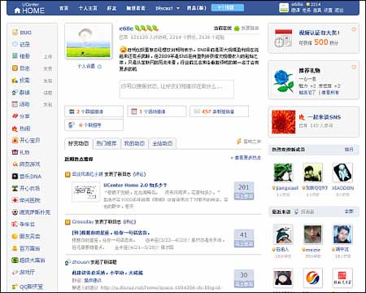Image resolution: width=366 pixels, height=293 pixels.
Task: Dismiss the blue rose gift recommendation card
Action: (354, 67)
